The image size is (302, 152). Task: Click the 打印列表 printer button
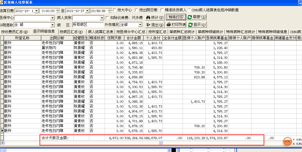point(176,25)
